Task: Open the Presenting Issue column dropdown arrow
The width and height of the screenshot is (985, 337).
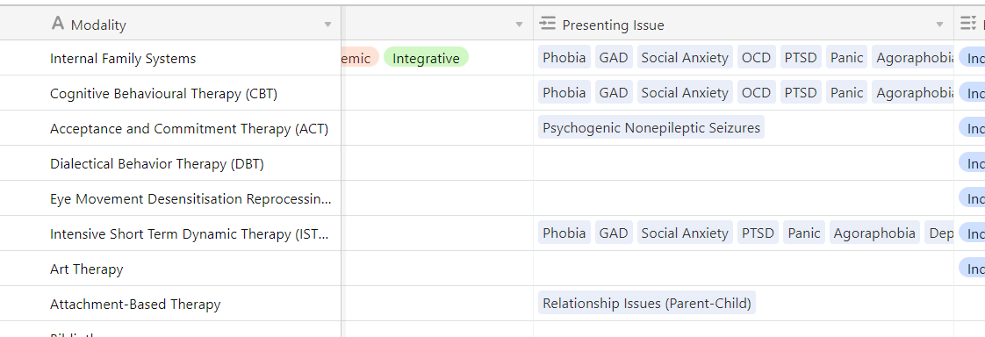Action: tap(939, 25)
